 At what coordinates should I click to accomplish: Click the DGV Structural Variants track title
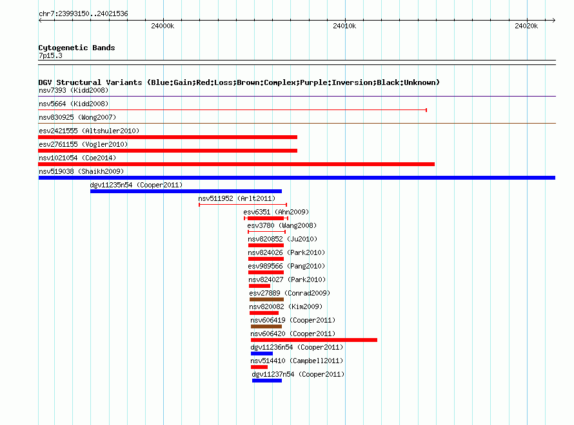[x=239, y=82]
